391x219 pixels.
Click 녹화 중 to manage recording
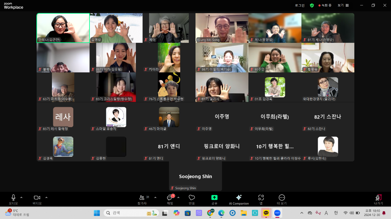325,5
